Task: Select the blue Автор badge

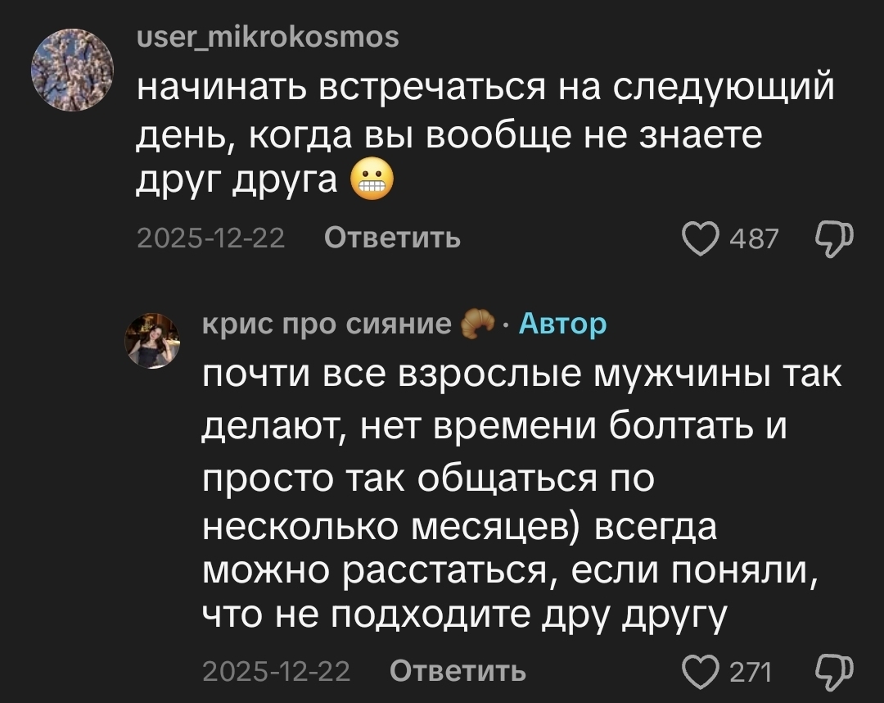Action: 562,324
